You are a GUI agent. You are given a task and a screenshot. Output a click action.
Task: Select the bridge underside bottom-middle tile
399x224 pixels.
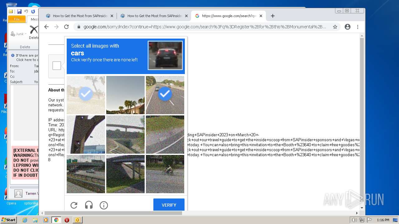(x=125, y=174)
